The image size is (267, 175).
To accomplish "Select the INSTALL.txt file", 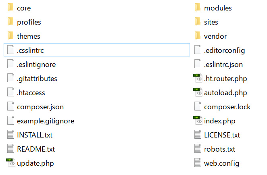I will pyautogui.click(x=30, y=135).
